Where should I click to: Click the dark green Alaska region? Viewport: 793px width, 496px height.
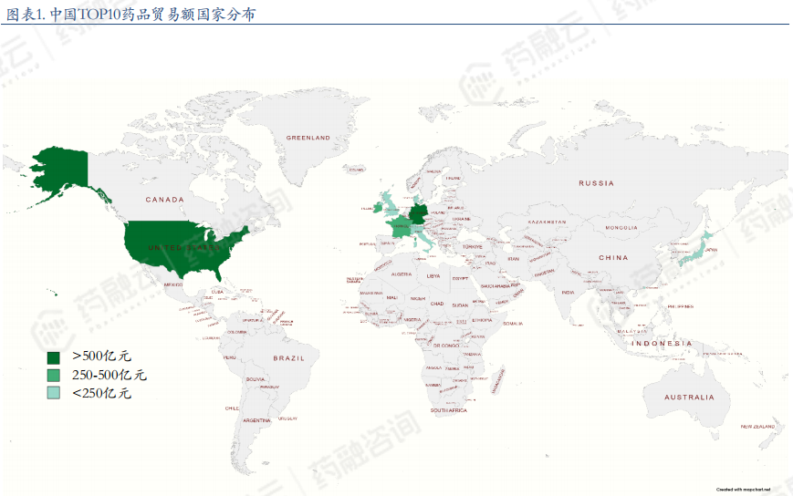(61, 171)
